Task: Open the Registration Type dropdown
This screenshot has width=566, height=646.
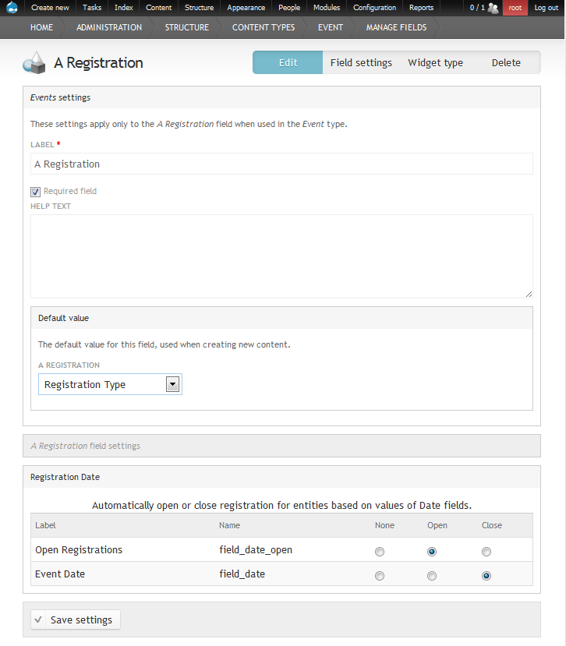Action: [x=110, y=384]
